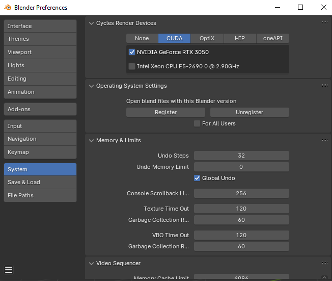Click the Unregister button
This screenshot has width=332, height=281.
tap(250, 112)
